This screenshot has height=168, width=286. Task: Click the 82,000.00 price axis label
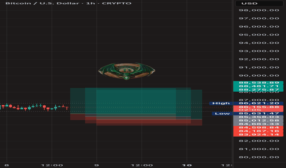click(x=259, y=141)
